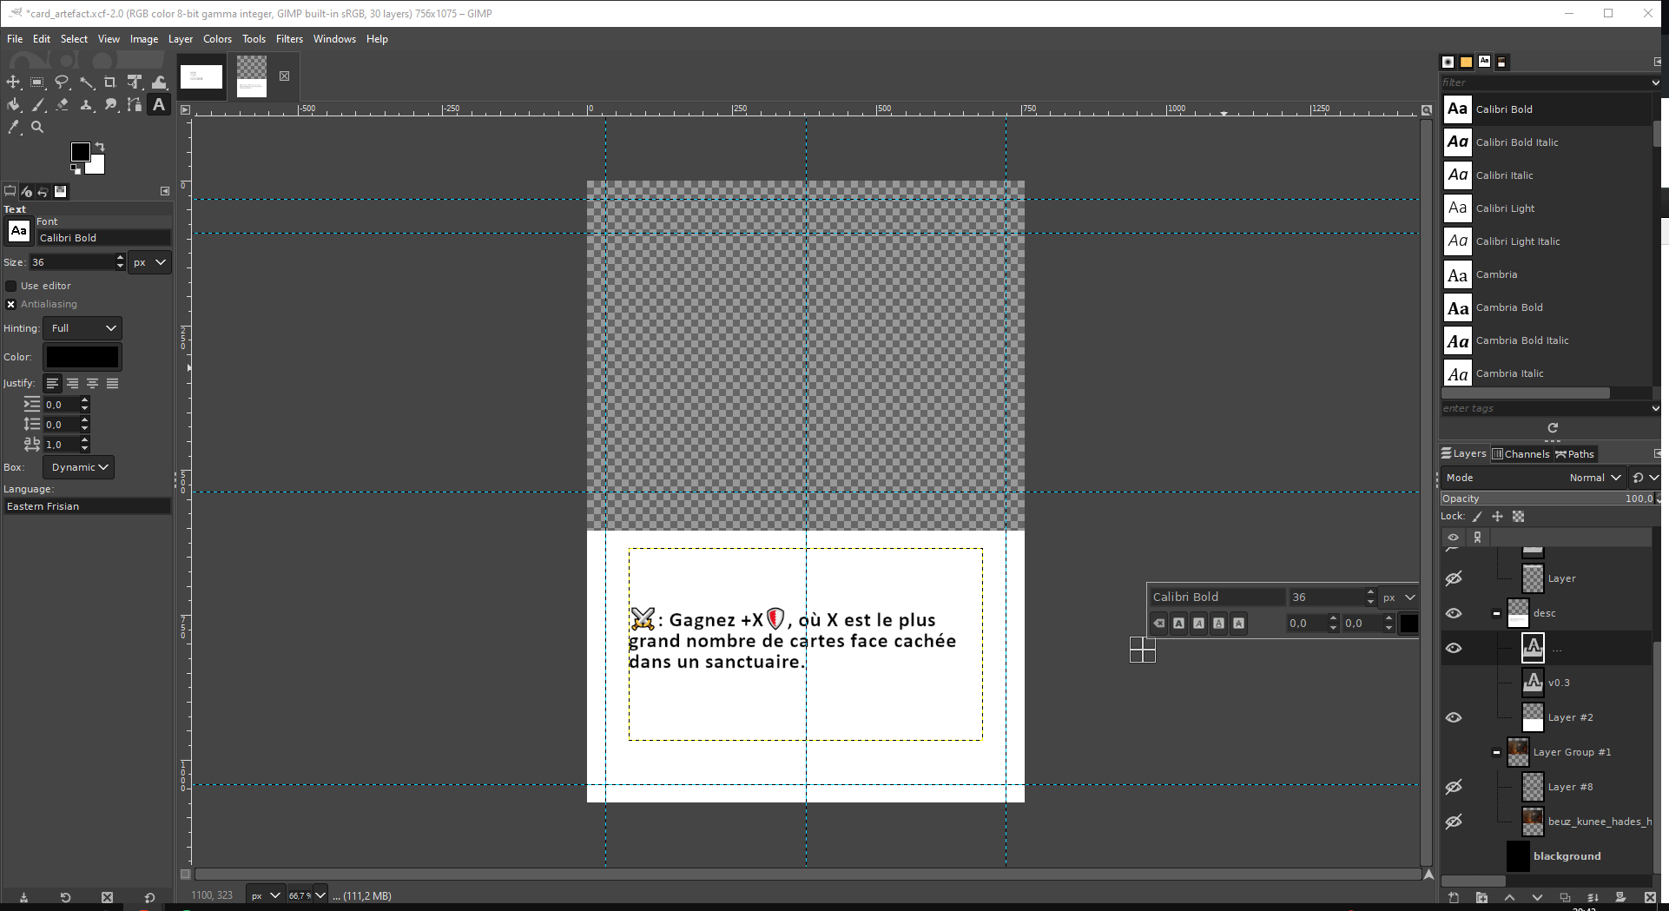Open the Hinting dropdown set to Full
Image resolution: width=1669 pixels, height=911 pixels.
[x=83, y=328]
